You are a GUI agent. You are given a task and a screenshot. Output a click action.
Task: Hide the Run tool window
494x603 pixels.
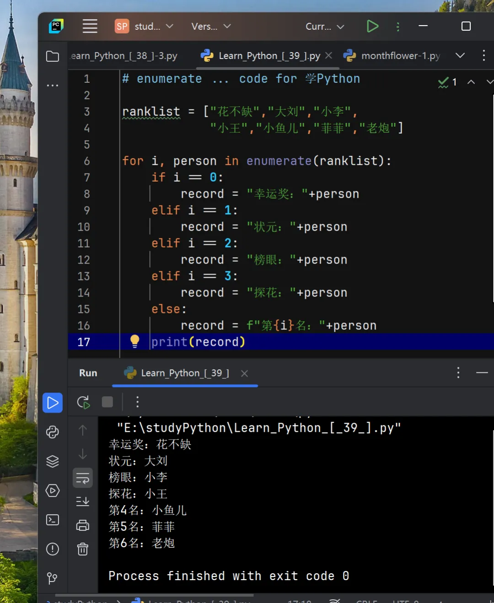[x=482, y=373]
